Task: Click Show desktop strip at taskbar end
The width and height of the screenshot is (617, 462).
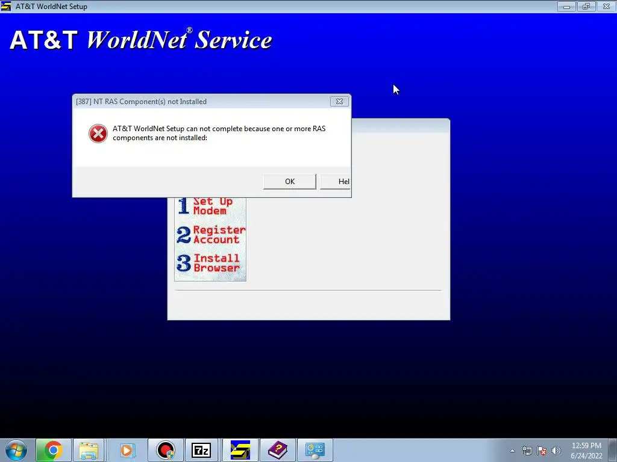Action: pos(613,450)
